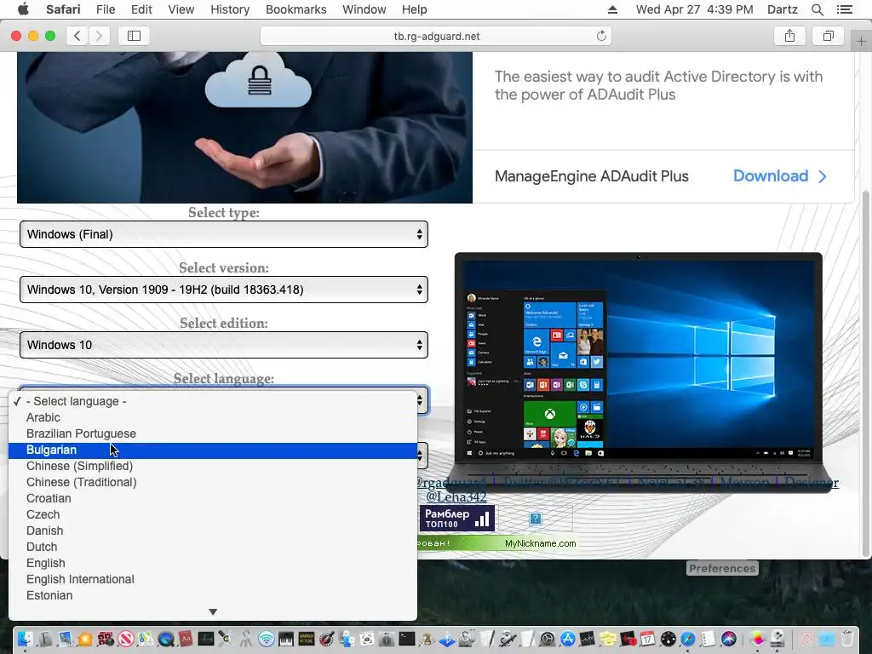The image size is (872, 654).
Task: Launch Stickies from the Dock
Action: click(608, 639)
